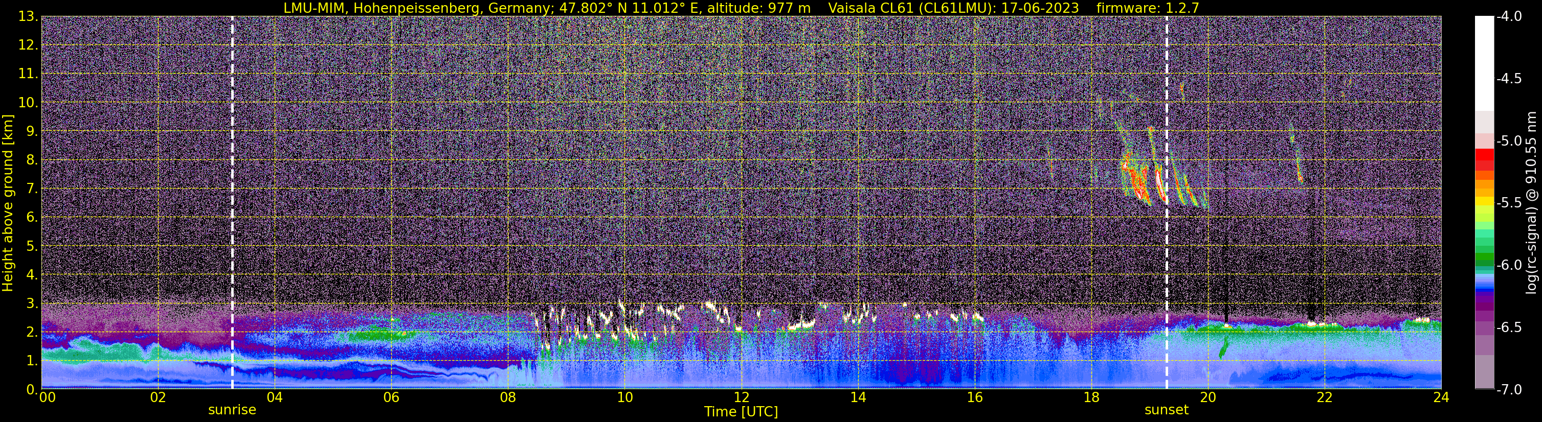Click the Time [UTC] axis title
The width and height of the screenshot is (1542, 422).
pyautogui.click(x=741, y=412)
